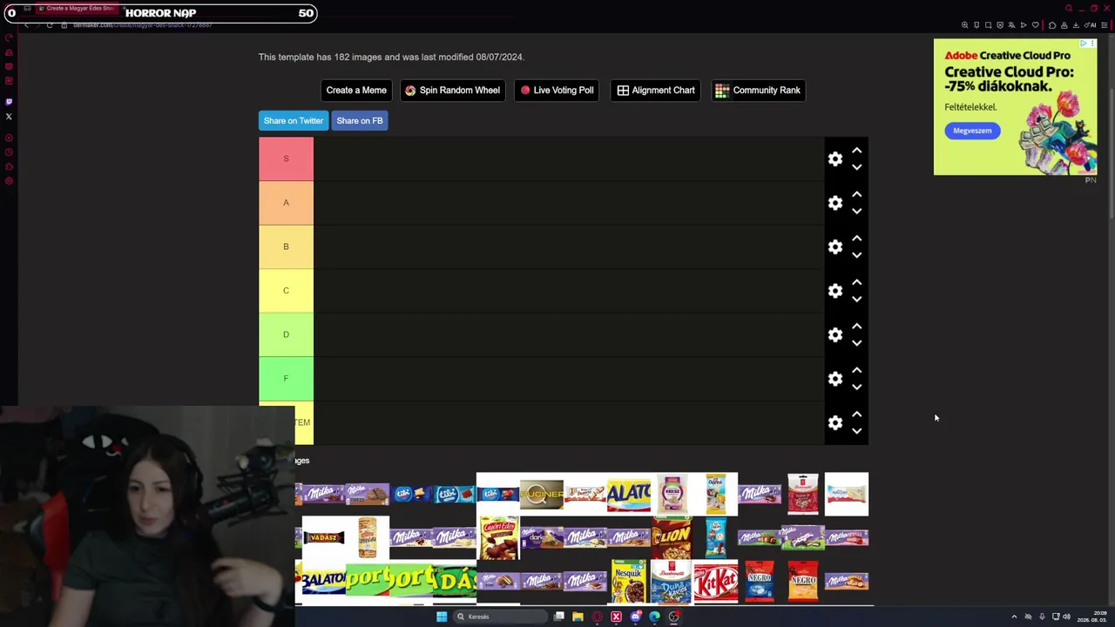
Task: Open the Windows Start menu
Action: (x=442, y=617)
